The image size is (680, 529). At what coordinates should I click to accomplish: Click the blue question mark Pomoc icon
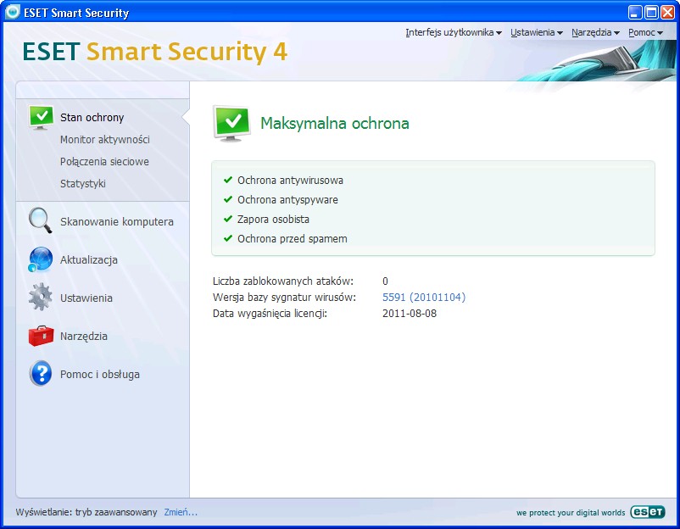tap(41, 373)
